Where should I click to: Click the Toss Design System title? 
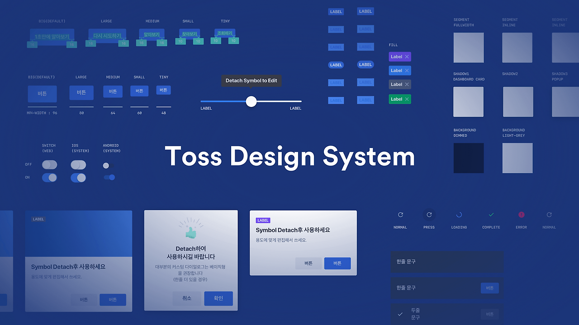289,157
